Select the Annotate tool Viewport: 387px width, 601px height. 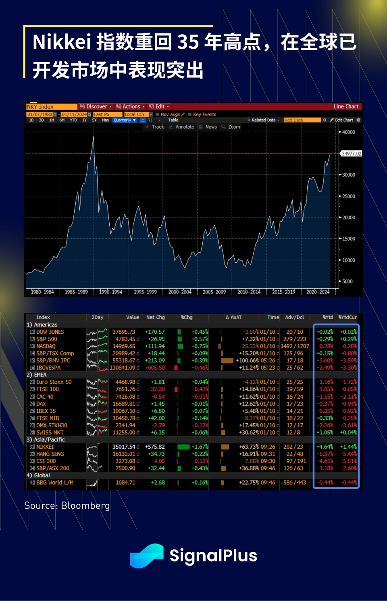[x=181, y=127]
